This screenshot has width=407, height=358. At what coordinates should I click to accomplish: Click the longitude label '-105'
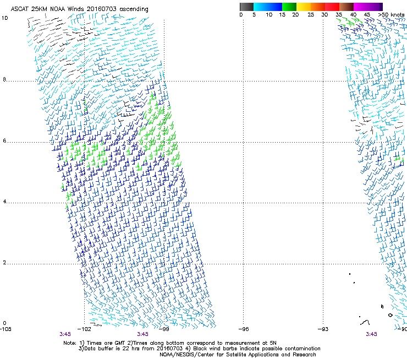click(x=5, y=329)
